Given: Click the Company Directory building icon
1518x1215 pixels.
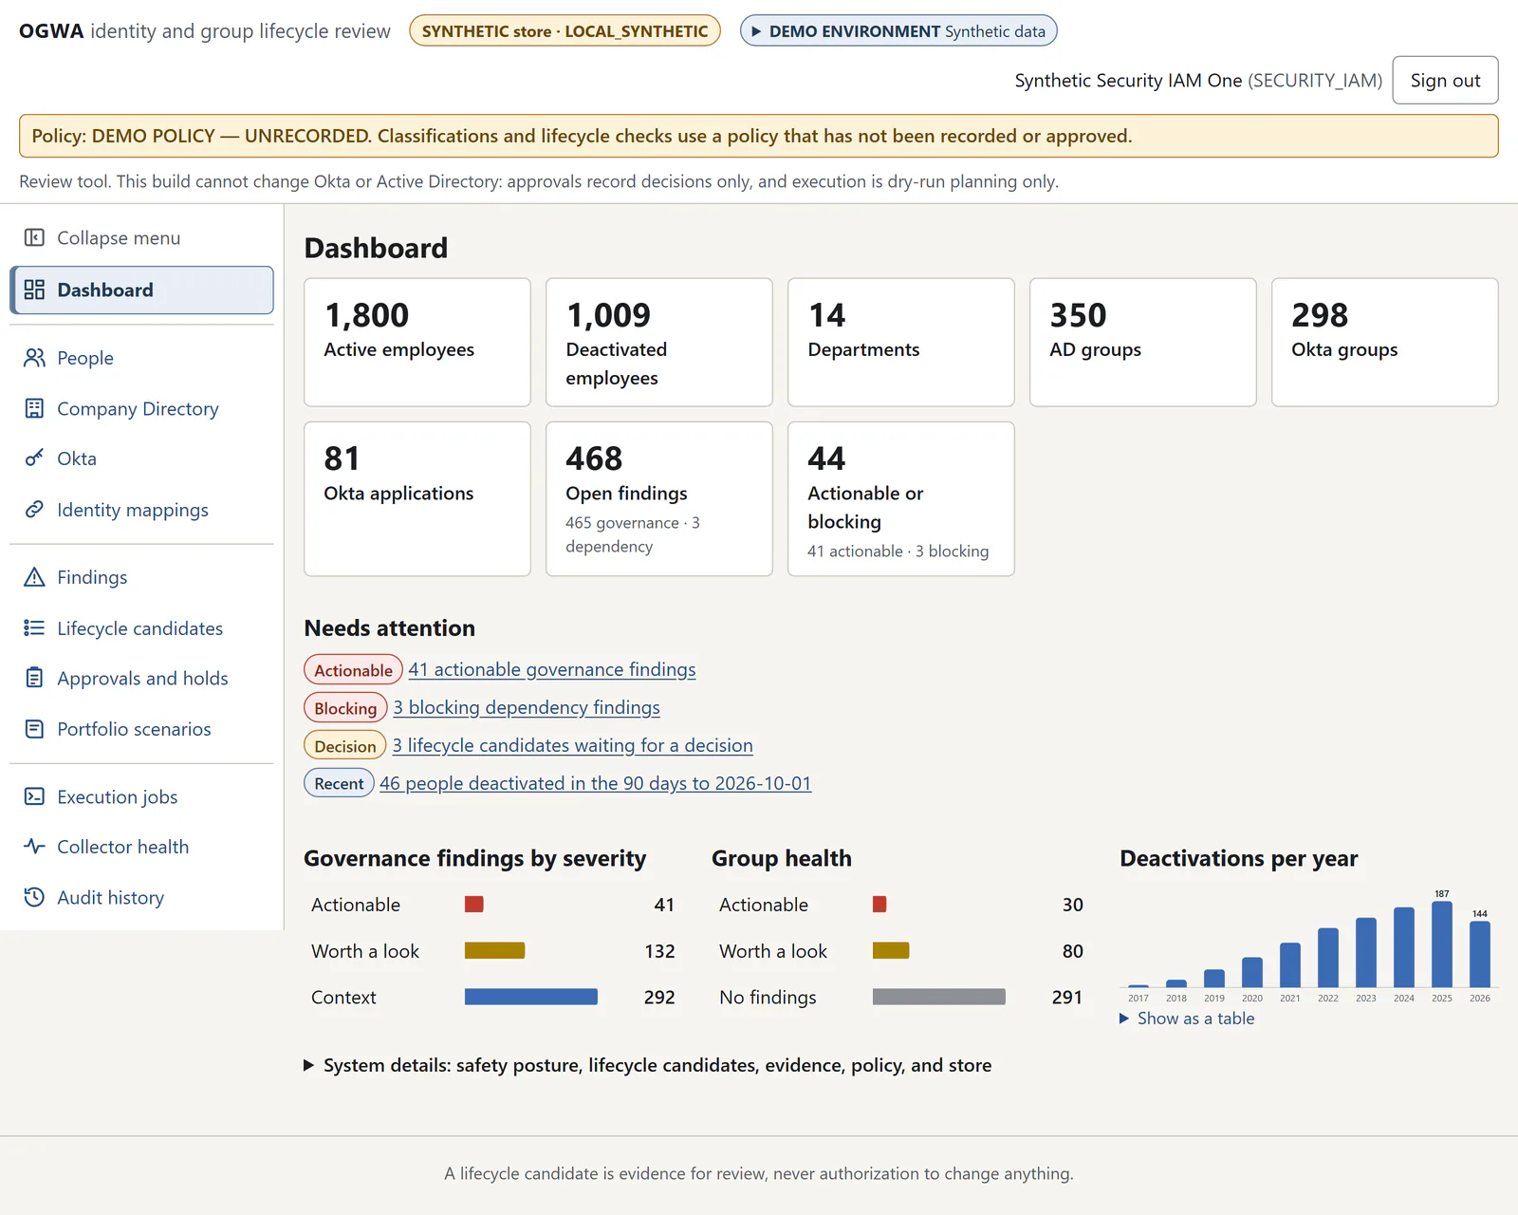Looking at the screenshot, I should (34, 408).
